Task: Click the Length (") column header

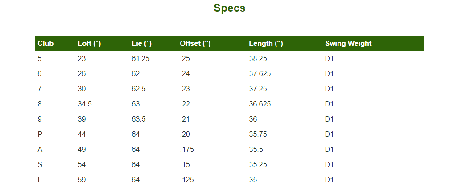Action: (266, 44)
